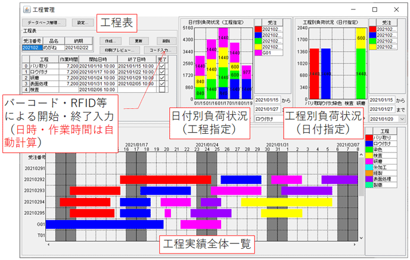Click the 削除 delete button
Screen dimensions: 410x260
pyautogui.click(x=166, y=41)
